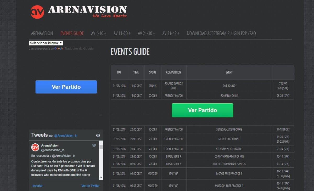
Task: Click the green Ver Partido button
Action: (x=202, y=110)
